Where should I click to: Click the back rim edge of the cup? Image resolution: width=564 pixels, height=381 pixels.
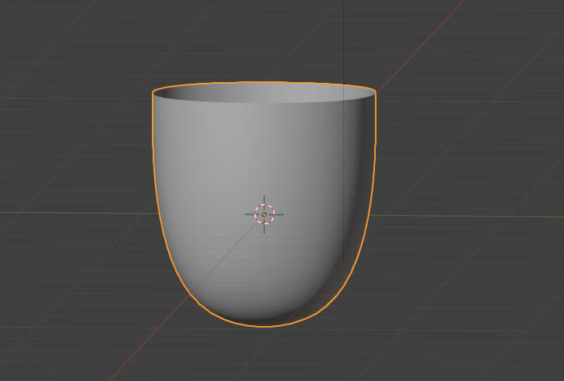263,81
